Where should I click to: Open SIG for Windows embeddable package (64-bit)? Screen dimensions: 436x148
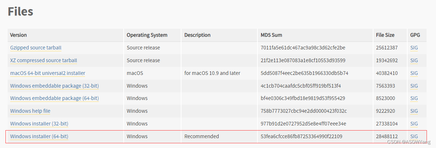(414, 98)
